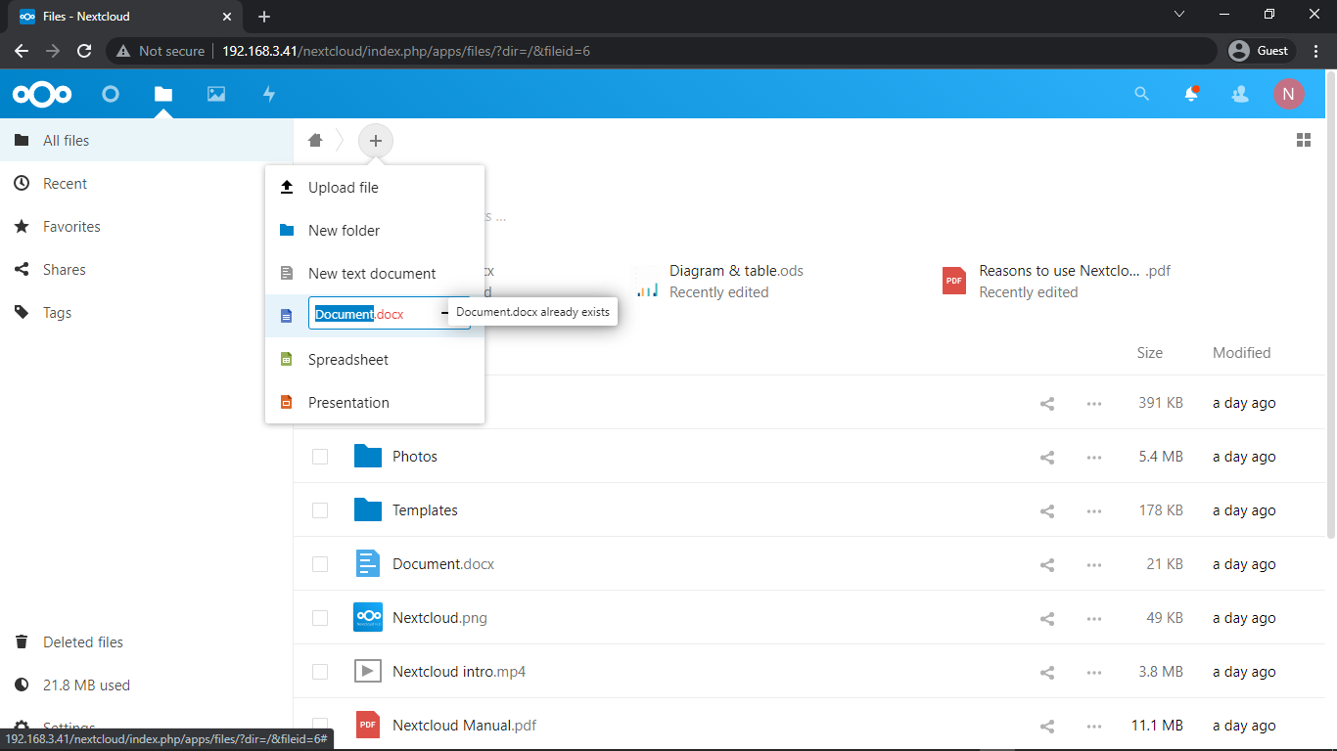This screenshot has width=1337, height=751.
Task: Open the search magnifier in header
Action: 1141,94
